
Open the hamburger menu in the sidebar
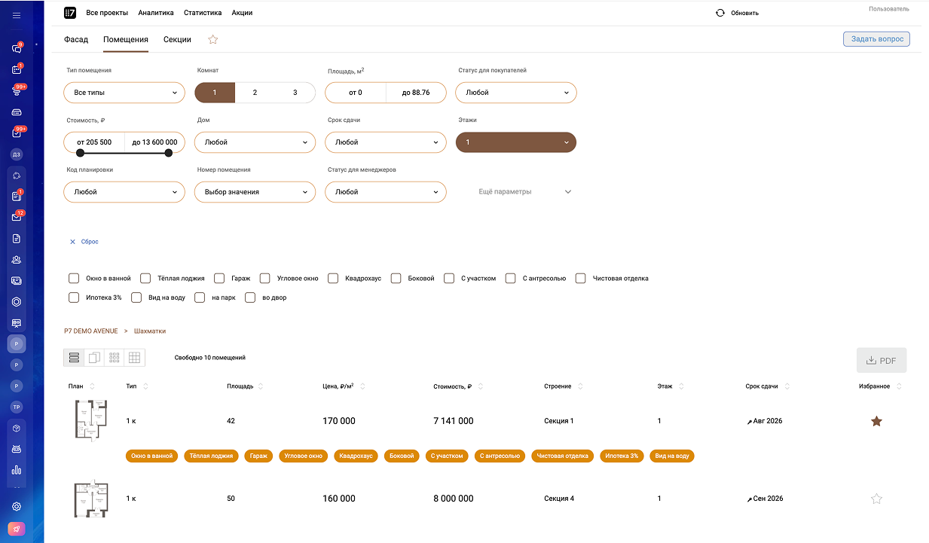tap(17, 15)
